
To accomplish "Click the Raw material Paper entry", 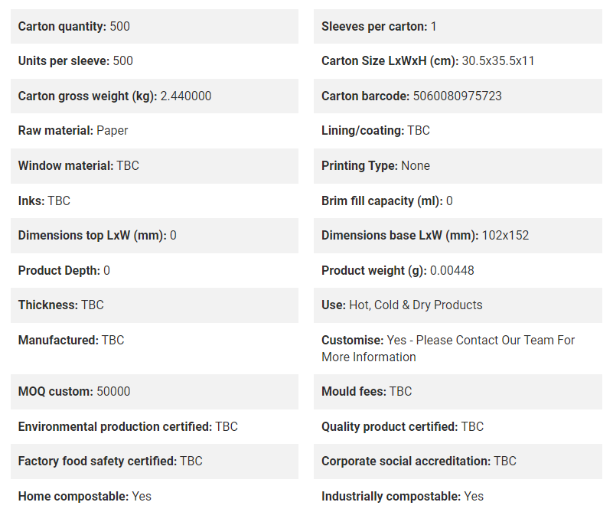I will pos(73,131).
